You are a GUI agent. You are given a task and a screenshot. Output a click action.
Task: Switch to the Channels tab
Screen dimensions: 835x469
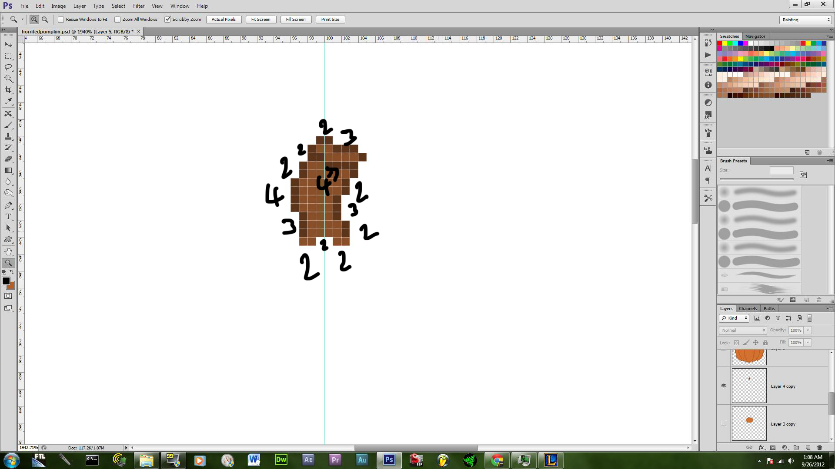748,308
